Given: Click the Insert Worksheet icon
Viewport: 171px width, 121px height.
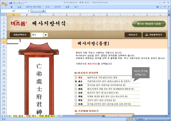Looking at the screenshot, I should (x=59, y=116).
